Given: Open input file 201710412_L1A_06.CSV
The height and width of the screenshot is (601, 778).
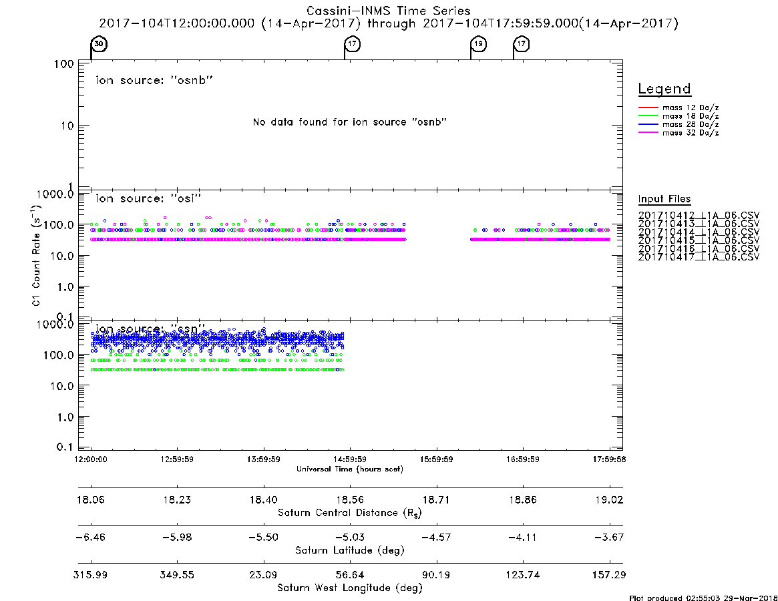Looking at the screenshot, I should click(699, 216).
